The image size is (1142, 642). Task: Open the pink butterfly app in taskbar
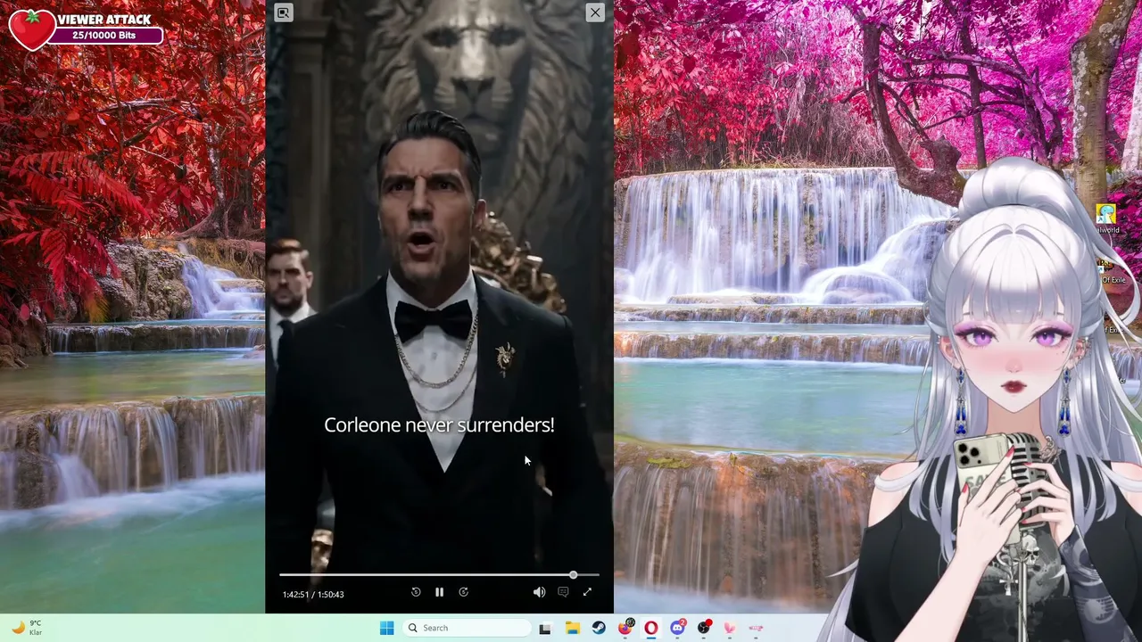[730, 628]
